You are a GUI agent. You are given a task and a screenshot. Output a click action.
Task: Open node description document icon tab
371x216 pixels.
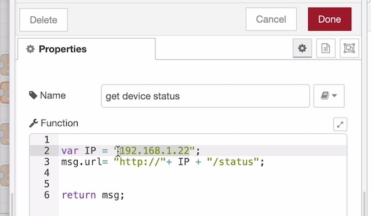pos(326,48)
